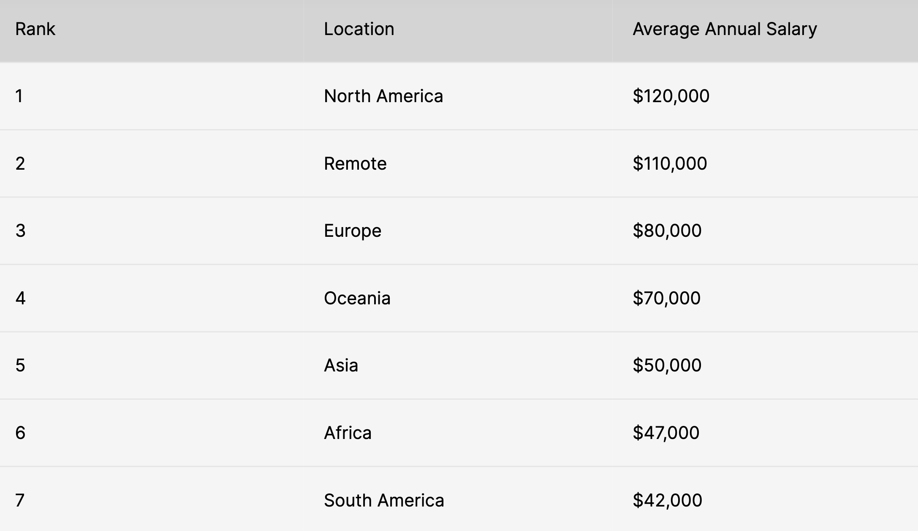Click the Location column header

tap(359, 29)
